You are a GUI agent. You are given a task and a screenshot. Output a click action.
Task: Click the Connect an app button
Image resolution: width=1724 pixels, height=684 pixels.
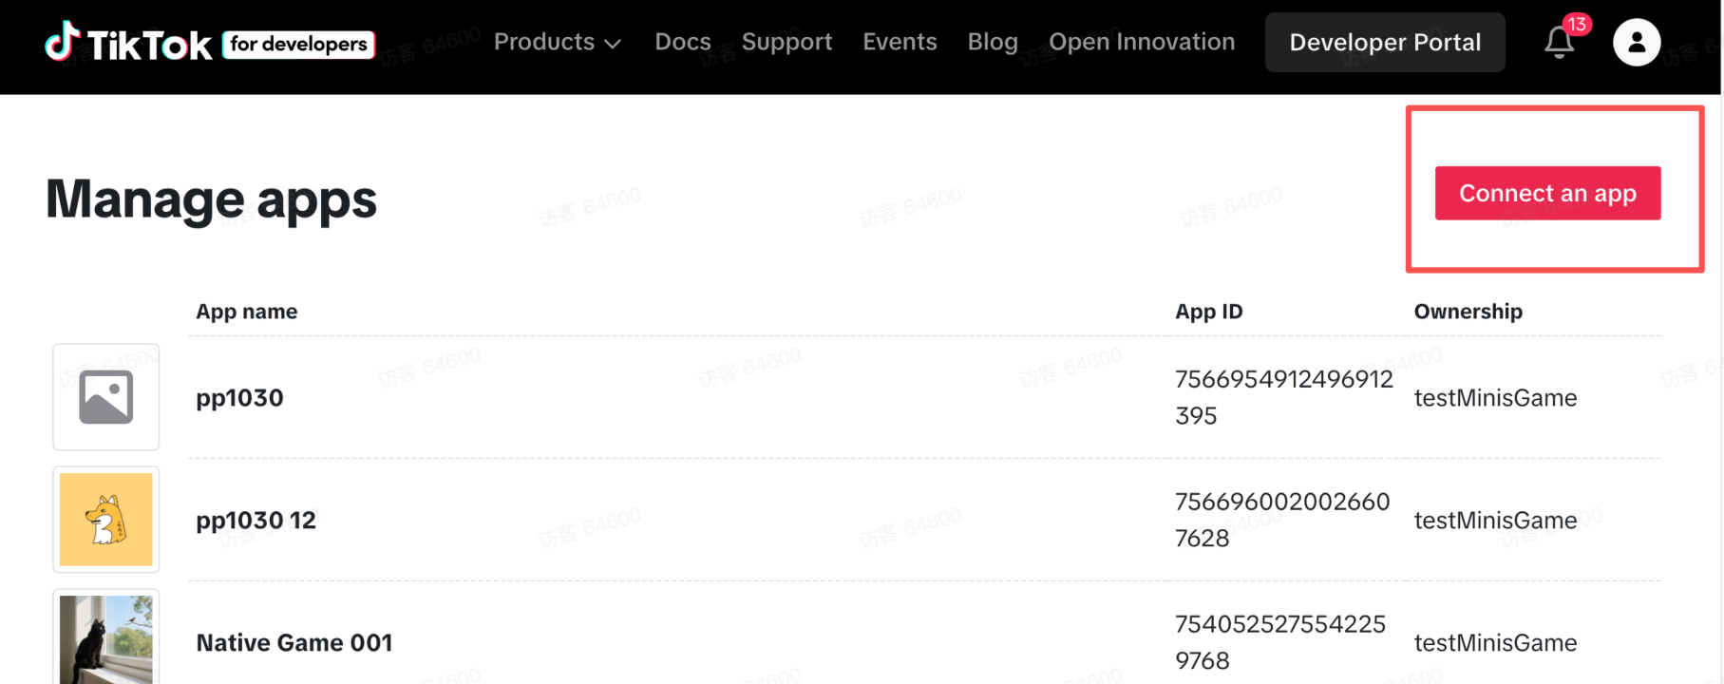pos(1547,193)
